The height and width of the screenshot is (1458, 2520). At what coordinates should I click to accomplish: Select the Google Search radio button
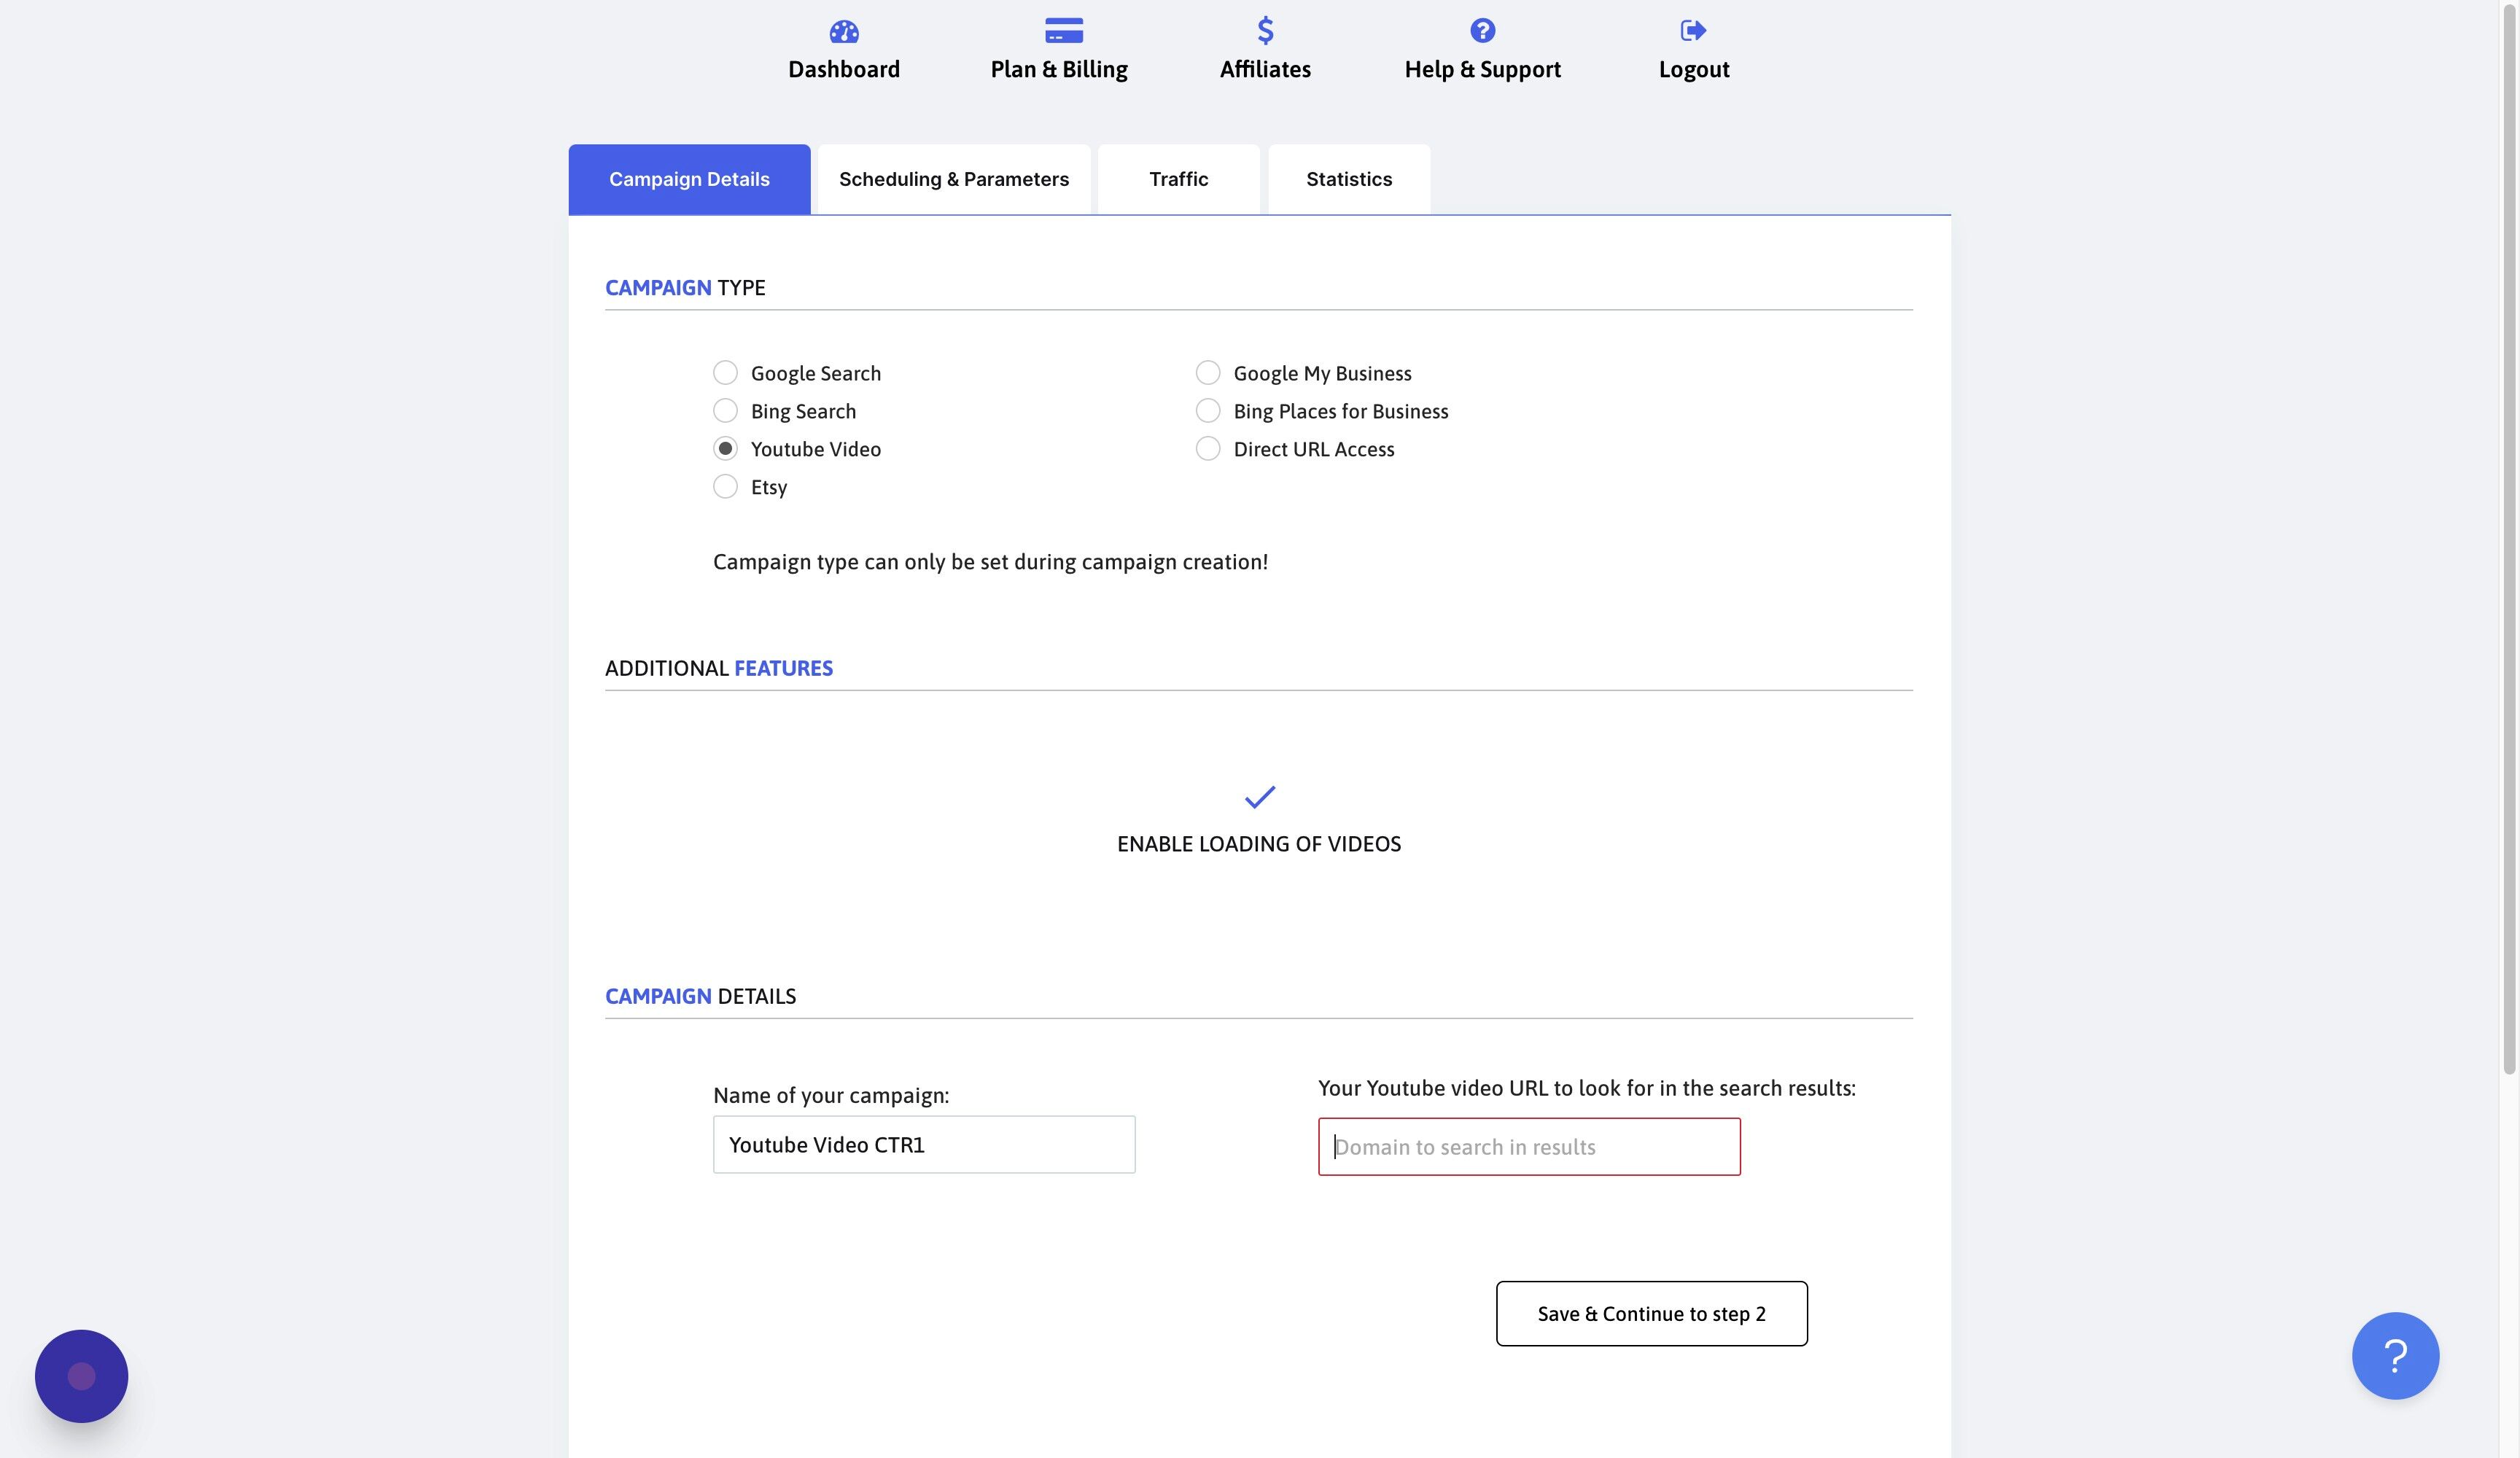[725, 373]
